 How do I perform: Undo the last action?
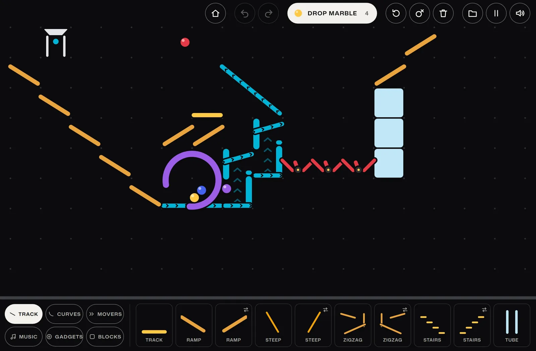[245, 13]
